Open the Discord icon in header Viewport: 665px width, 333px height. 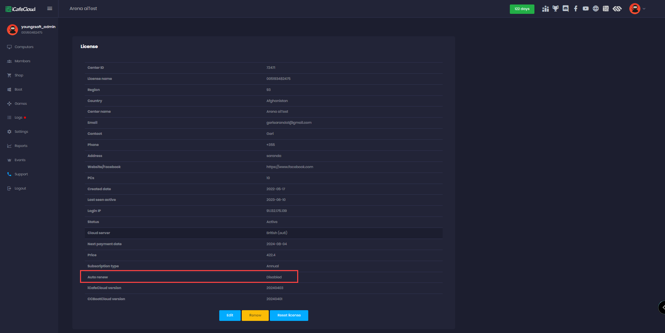tap(566, 9)
